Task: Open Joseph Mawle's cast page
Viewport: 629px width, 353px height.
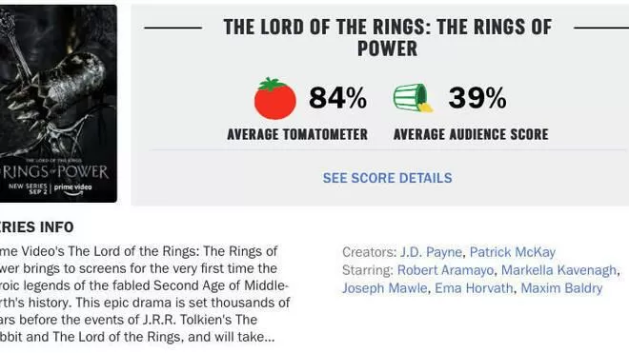Action: [385, 288]
